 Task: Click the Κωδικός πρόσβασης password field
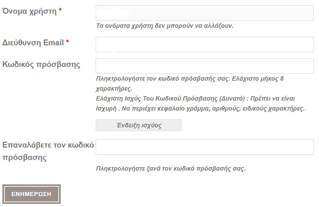pyautogui.click(x=205, y=66)
